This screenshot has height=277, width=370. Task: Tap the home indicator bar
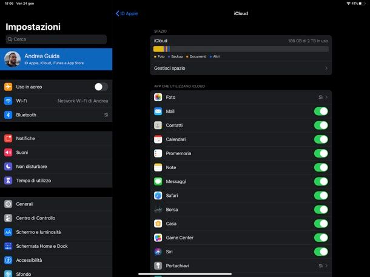(185, 274)
